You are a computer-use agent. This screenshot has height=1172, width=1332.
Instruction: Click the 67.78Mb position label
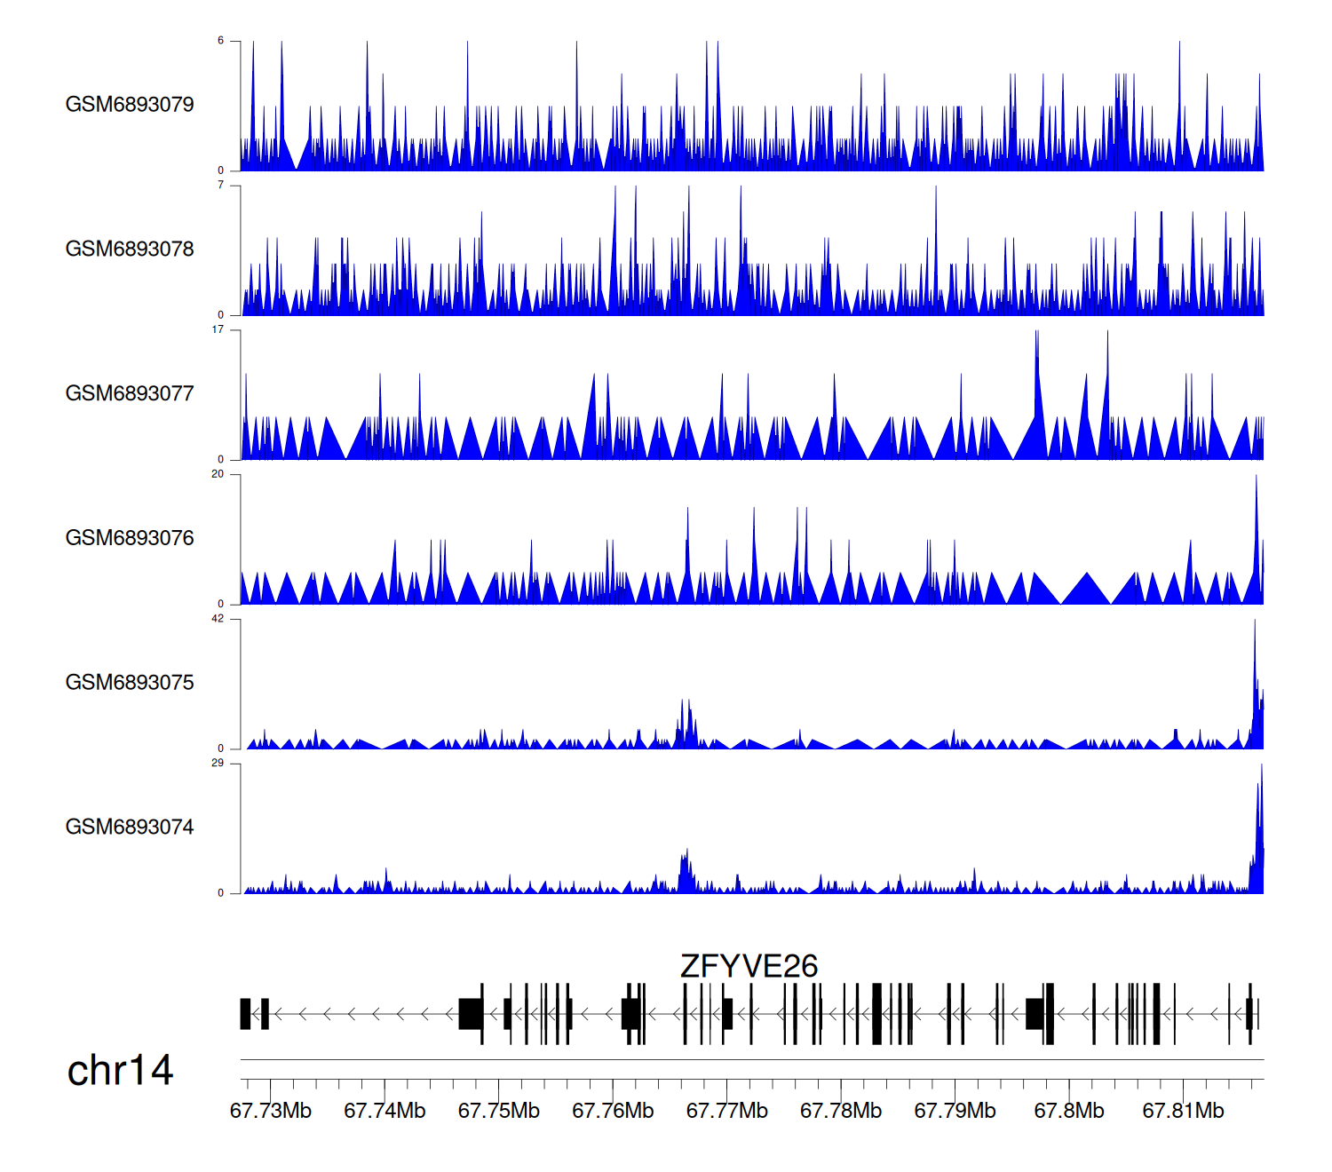[x=841, y=1111]
